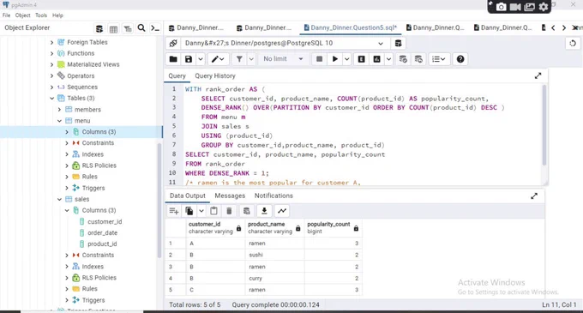Expand the Materialized Views node
Viewport: 583px width, 313px height.
tap(51, 64)
